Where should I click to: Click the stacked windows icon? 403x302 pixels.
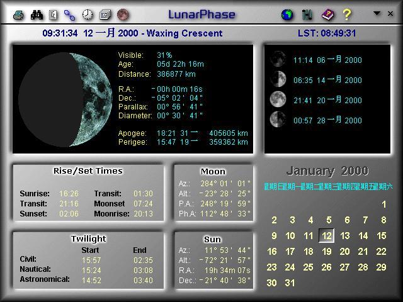[105, 14]
